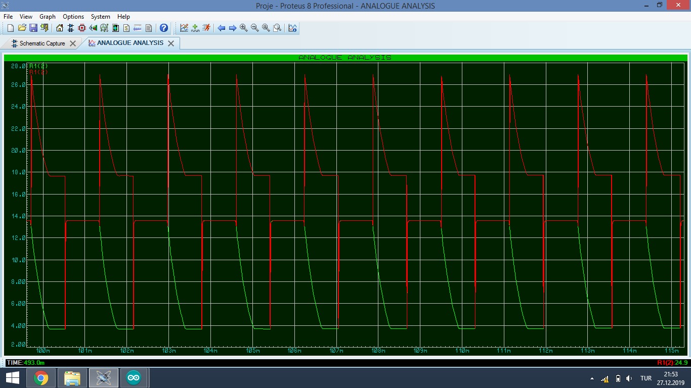Open the File menu
691x388 pixels.
8,17
